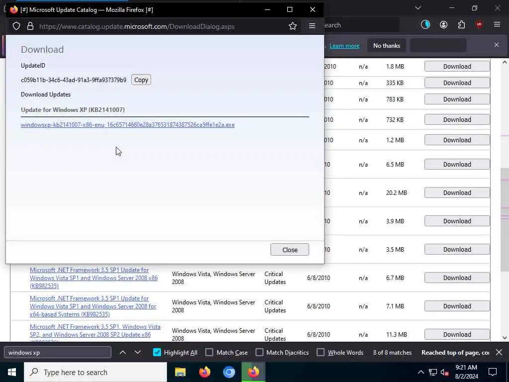
Task: Click the popup window address bar URL
Action: 137,26
